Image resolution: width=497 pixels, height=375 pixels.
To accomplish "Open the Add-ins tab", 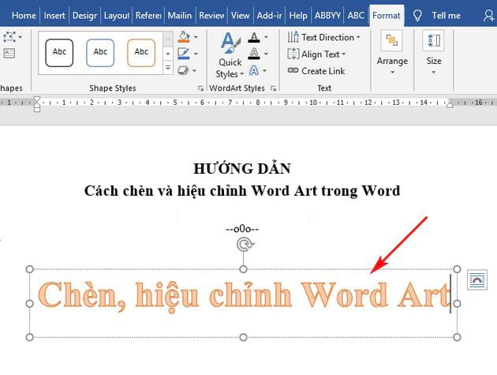I will 269,16.
